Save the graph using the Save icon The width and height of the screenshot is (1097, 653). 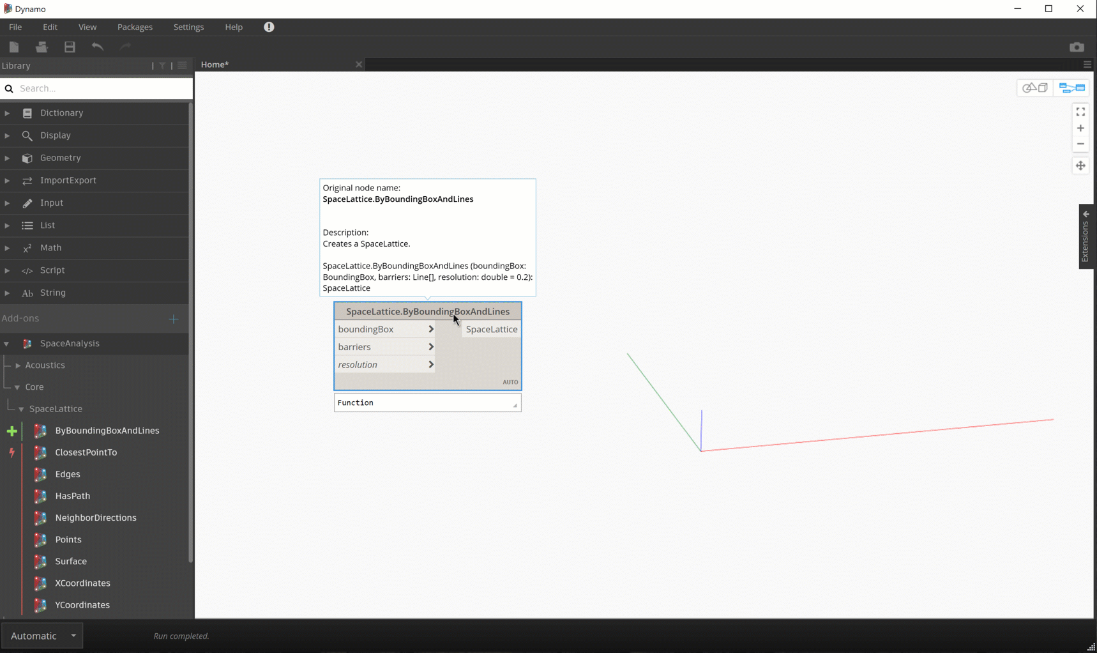(70, 47)
